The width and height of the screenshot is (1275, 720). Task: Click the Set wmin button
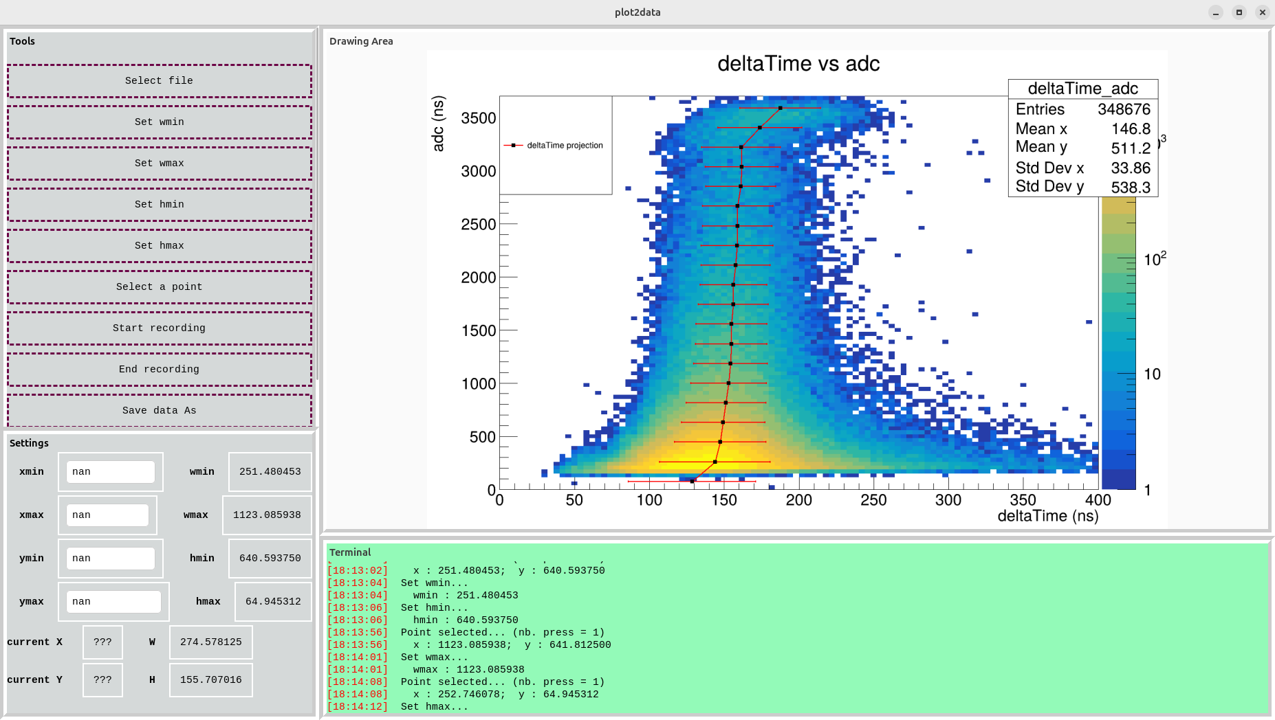pos(160,122)
